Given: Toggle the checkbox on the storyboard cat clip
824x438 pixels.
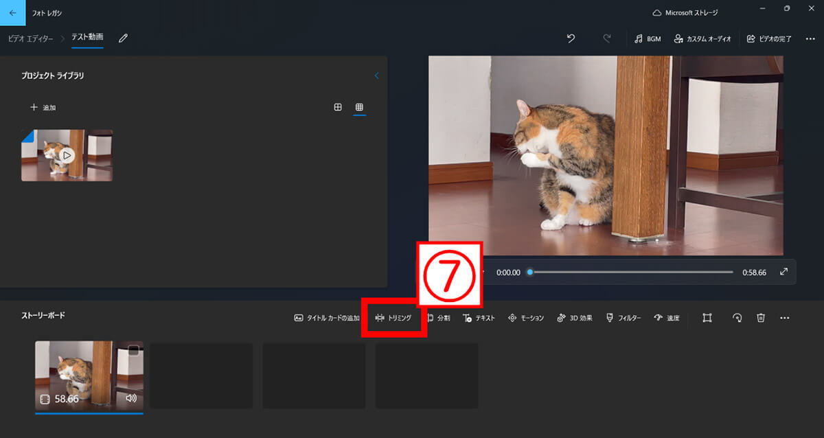Looking at the screenshot, I should click(134, 350).
